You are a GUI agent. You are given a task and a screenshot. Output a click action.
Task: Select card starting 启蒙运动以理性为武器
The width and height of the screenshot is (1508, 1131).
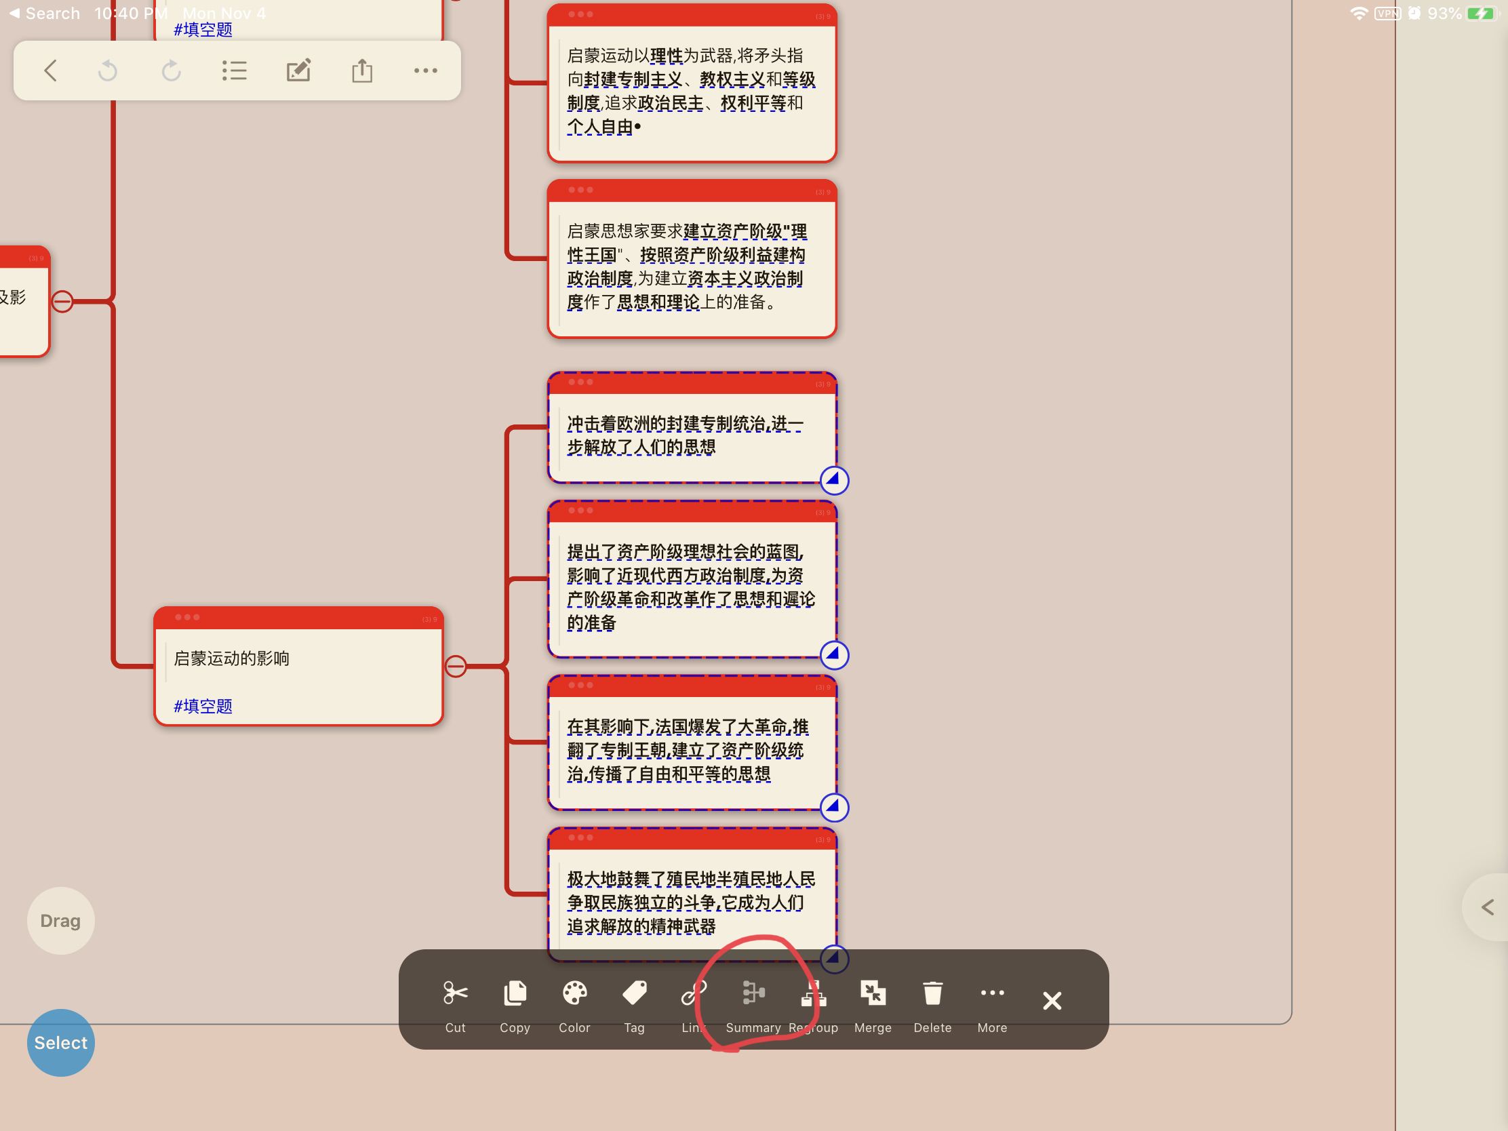coord(692,83)
